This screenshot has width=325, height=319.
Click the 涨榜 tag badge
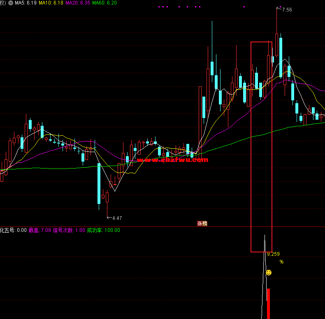202,224
